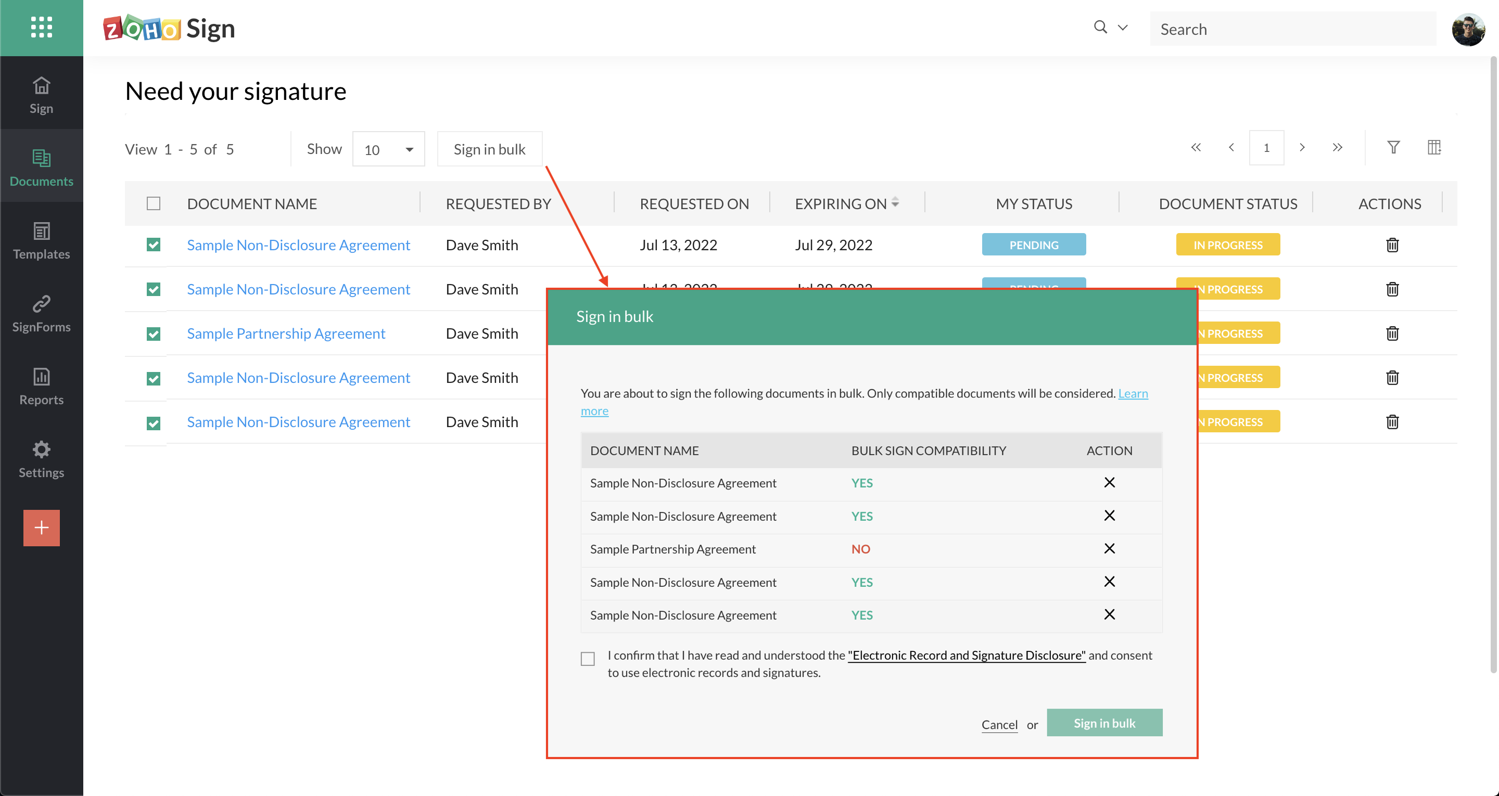The image size is (1499, 796).
Task: Go to the next page
Action: point(1302,147)
